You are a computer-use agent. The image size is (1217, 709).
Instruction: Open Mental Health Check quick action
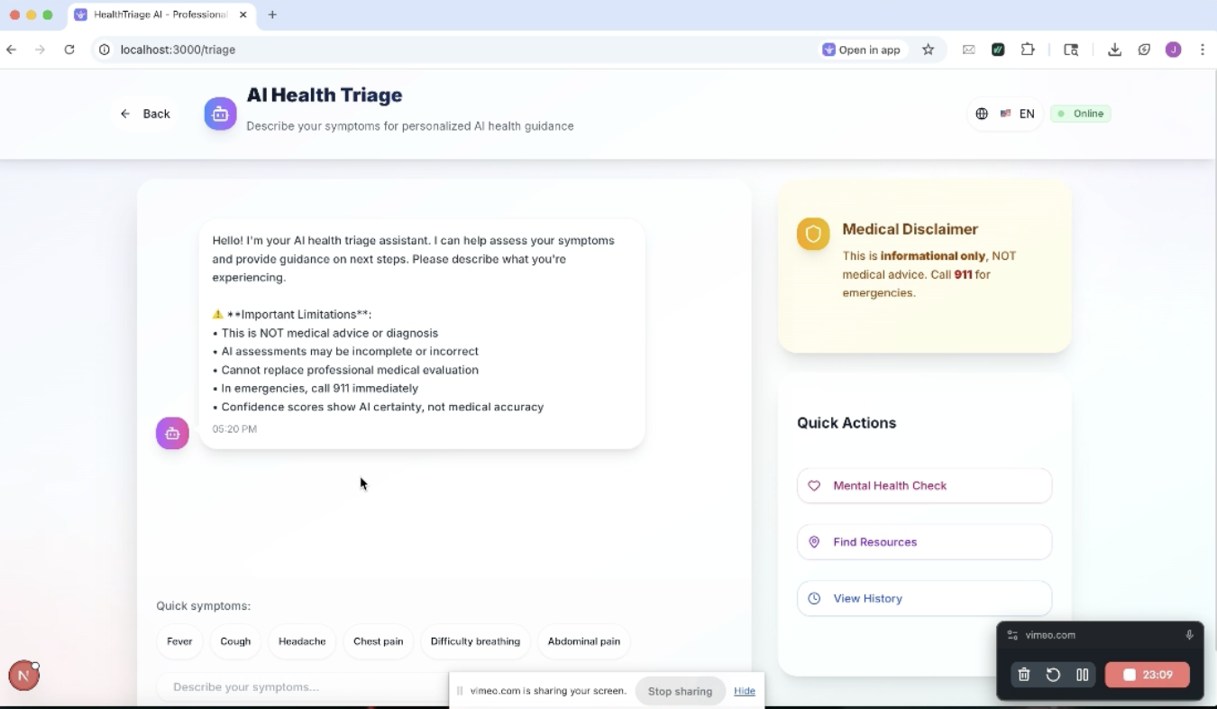924,485
